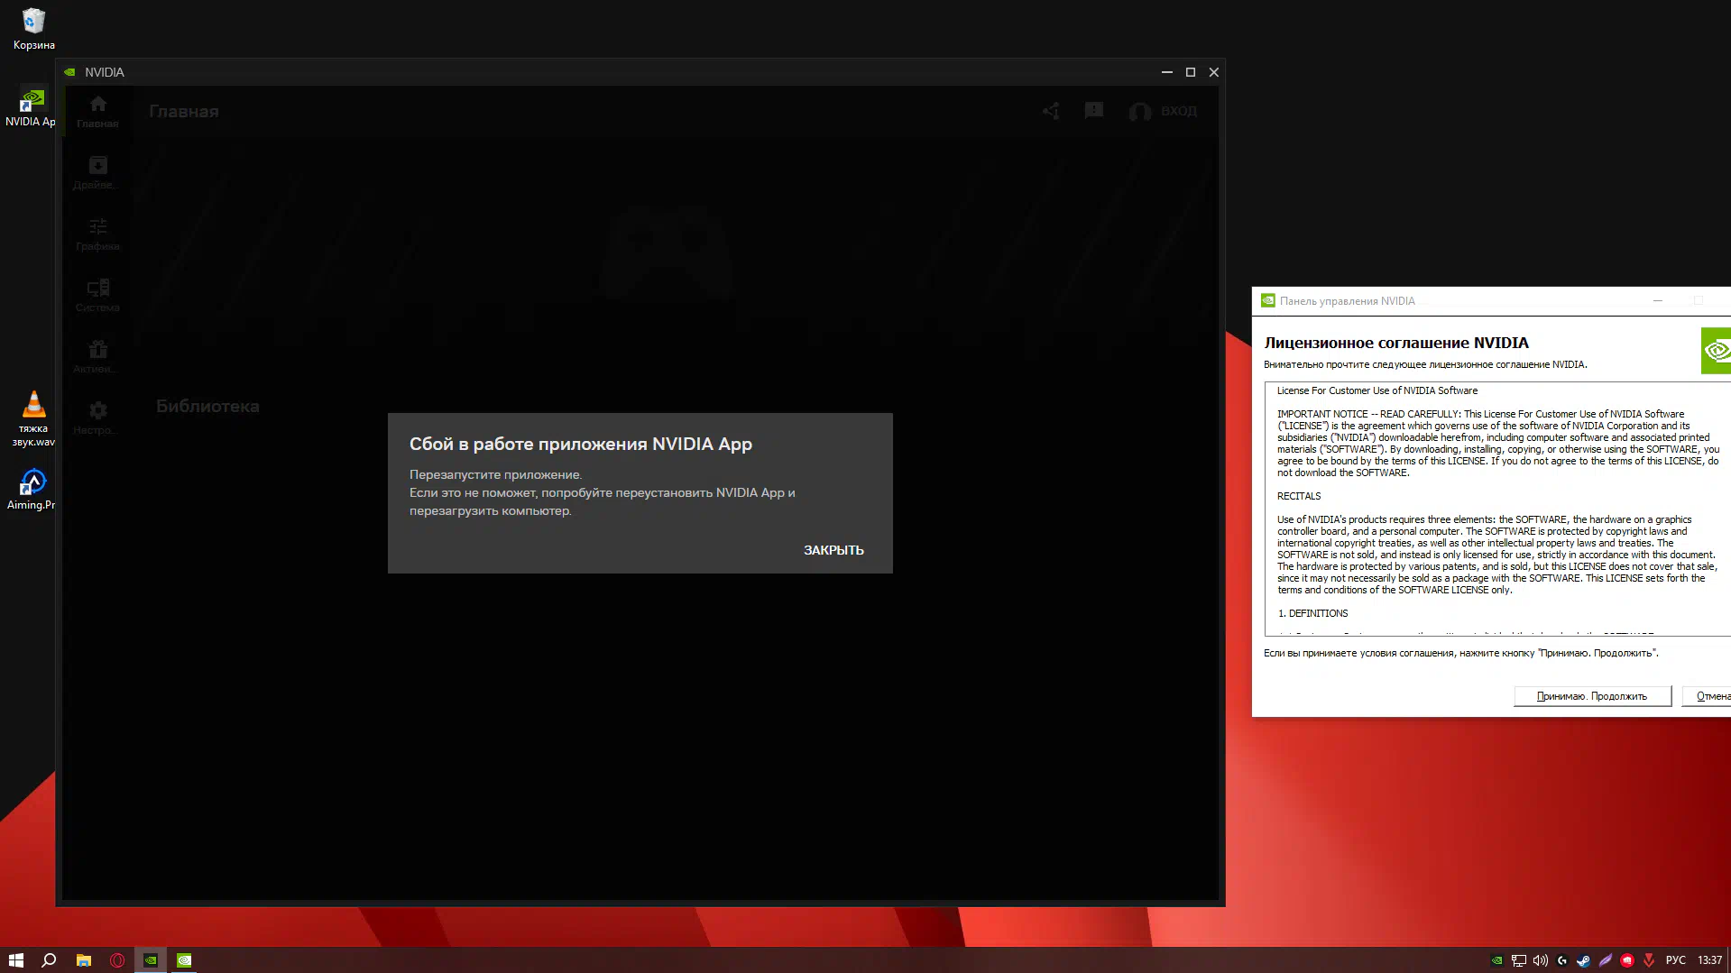Open the Настройки gear sidebar icon
The width and height of the screenshot is (1731, 973).
tap(97, 418)
